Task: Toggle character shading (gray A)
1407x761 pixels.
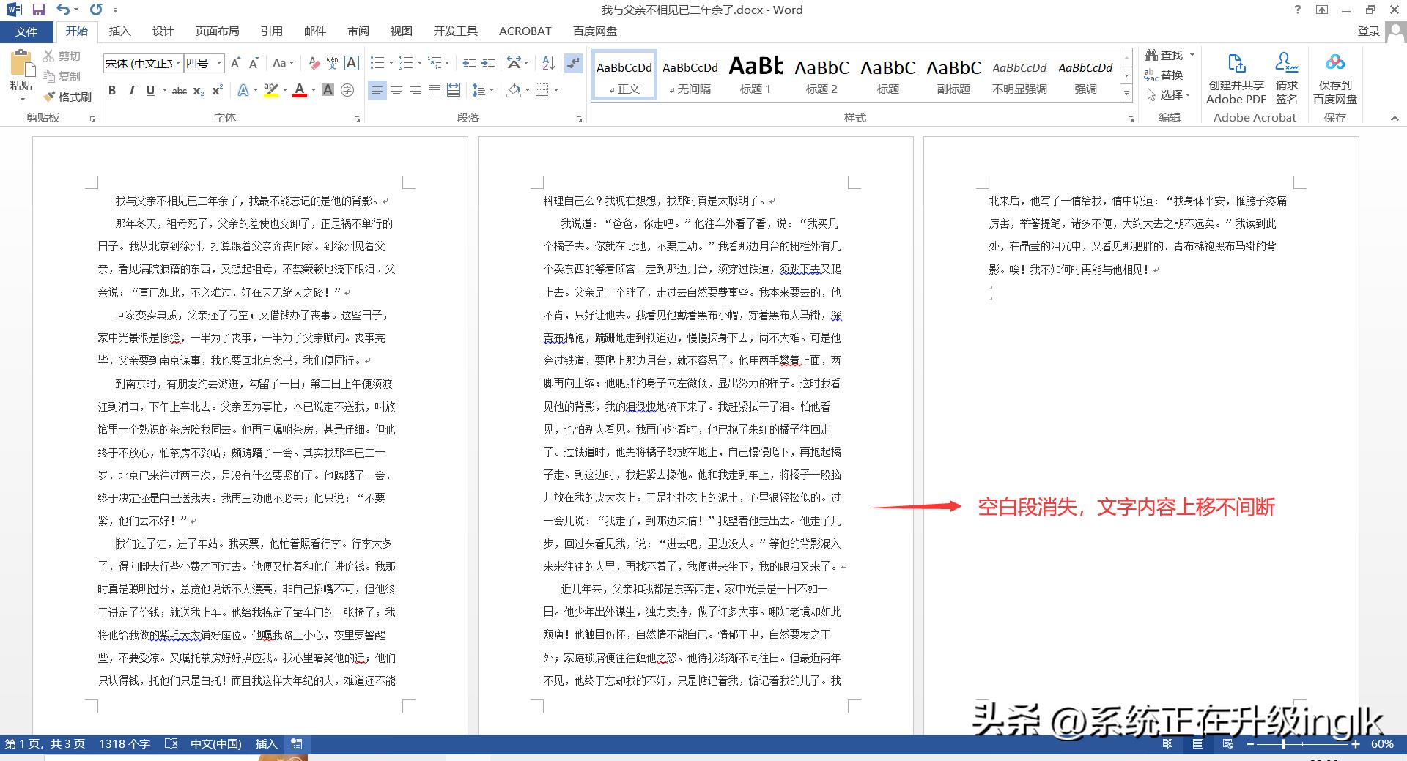Action: coord(328,90)
